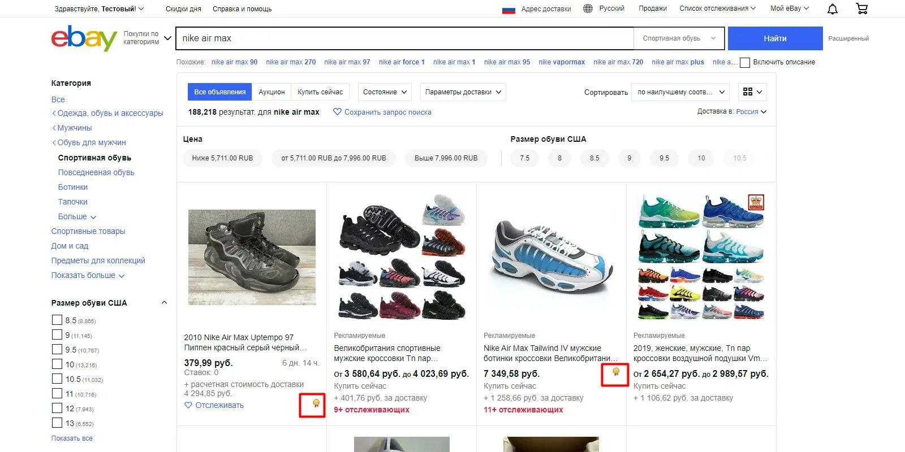Screen dimensions: 905x452
Task: Open the grid view layout switcher
Action: click(x=753, y=92)
